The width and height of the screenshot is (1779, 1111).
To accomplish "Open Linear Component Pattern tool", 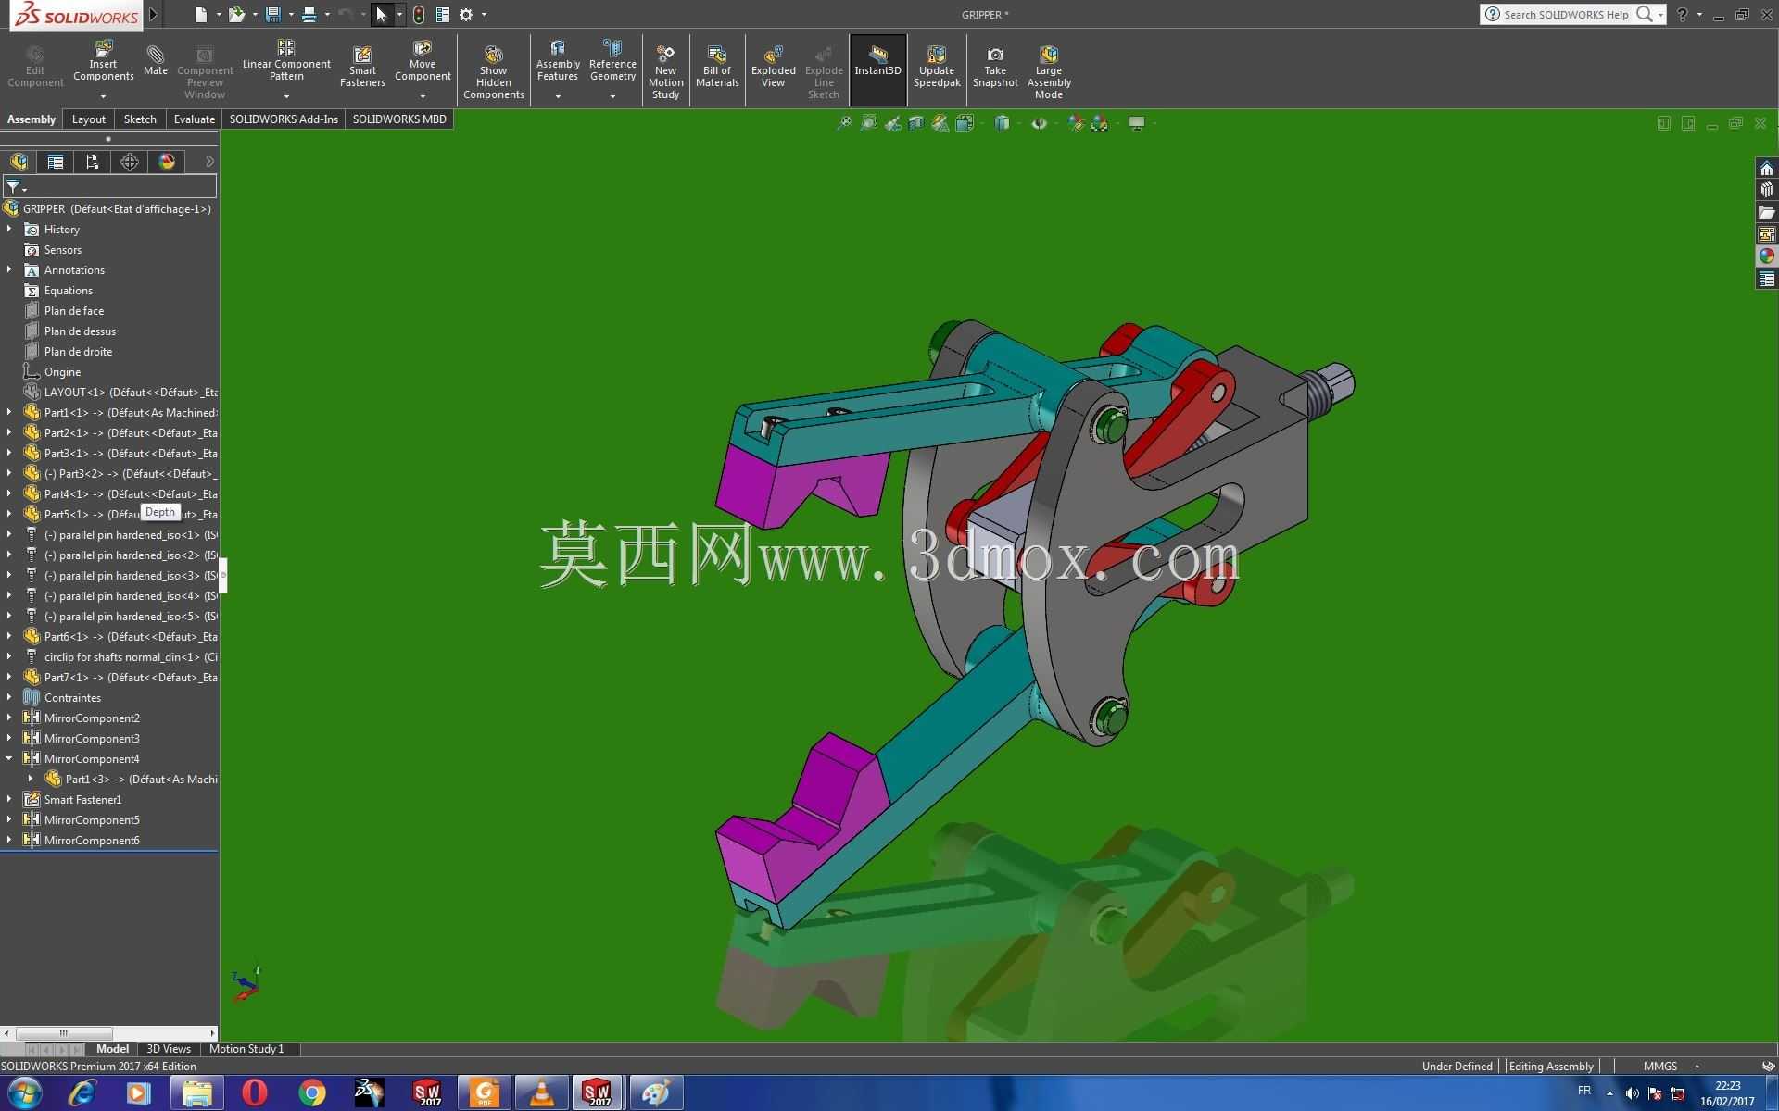I will tap(286, 61).
